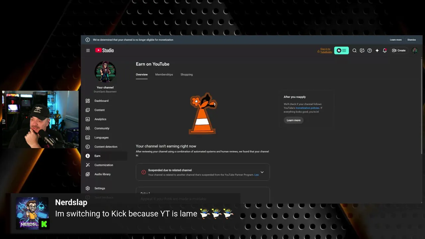Open the send feedback chat icon
Viewport: 425px width, 239px height.
362,50
